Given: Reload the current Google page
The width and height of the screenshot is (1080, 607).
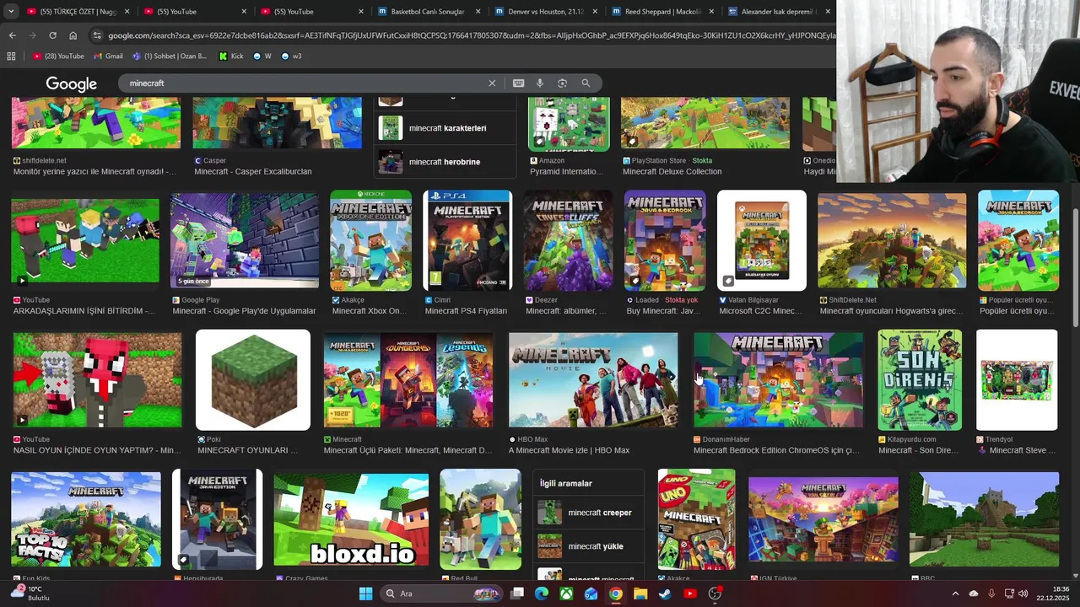Looking at the screenshot, I should (52, 35).
